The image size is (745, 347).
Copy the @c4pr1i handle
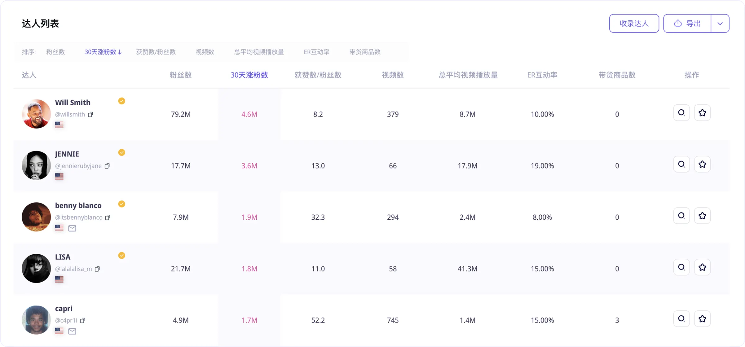tap(83, 320)
